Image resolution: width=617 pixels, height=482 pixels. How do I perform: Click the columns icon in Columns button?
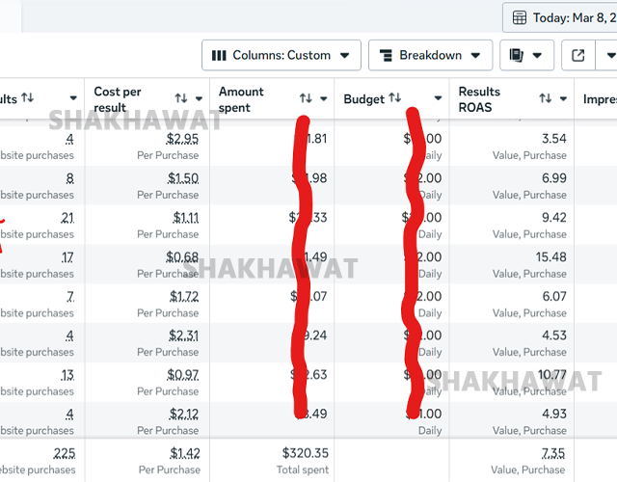(x=219, y=56)
